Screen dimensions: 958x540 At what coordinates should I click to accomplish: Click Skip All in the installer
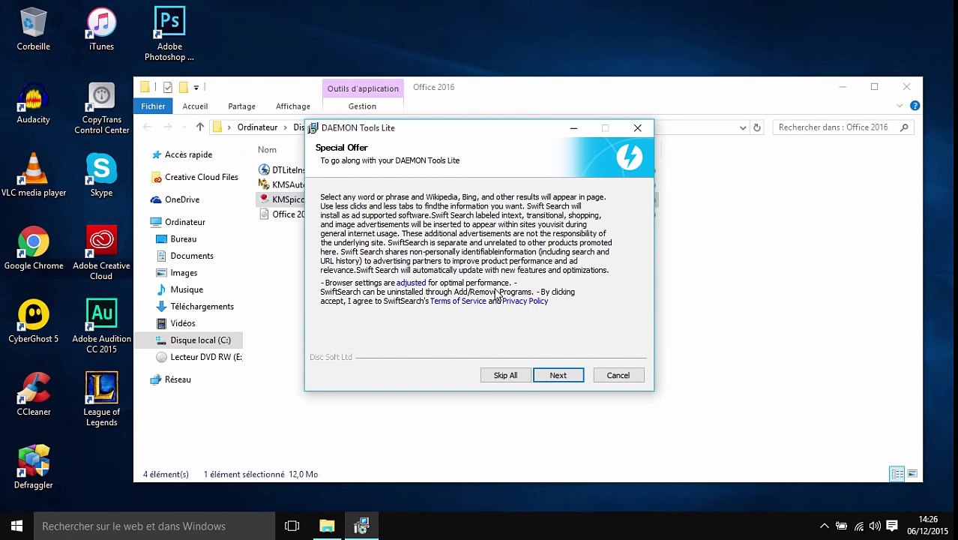(505, 375)
